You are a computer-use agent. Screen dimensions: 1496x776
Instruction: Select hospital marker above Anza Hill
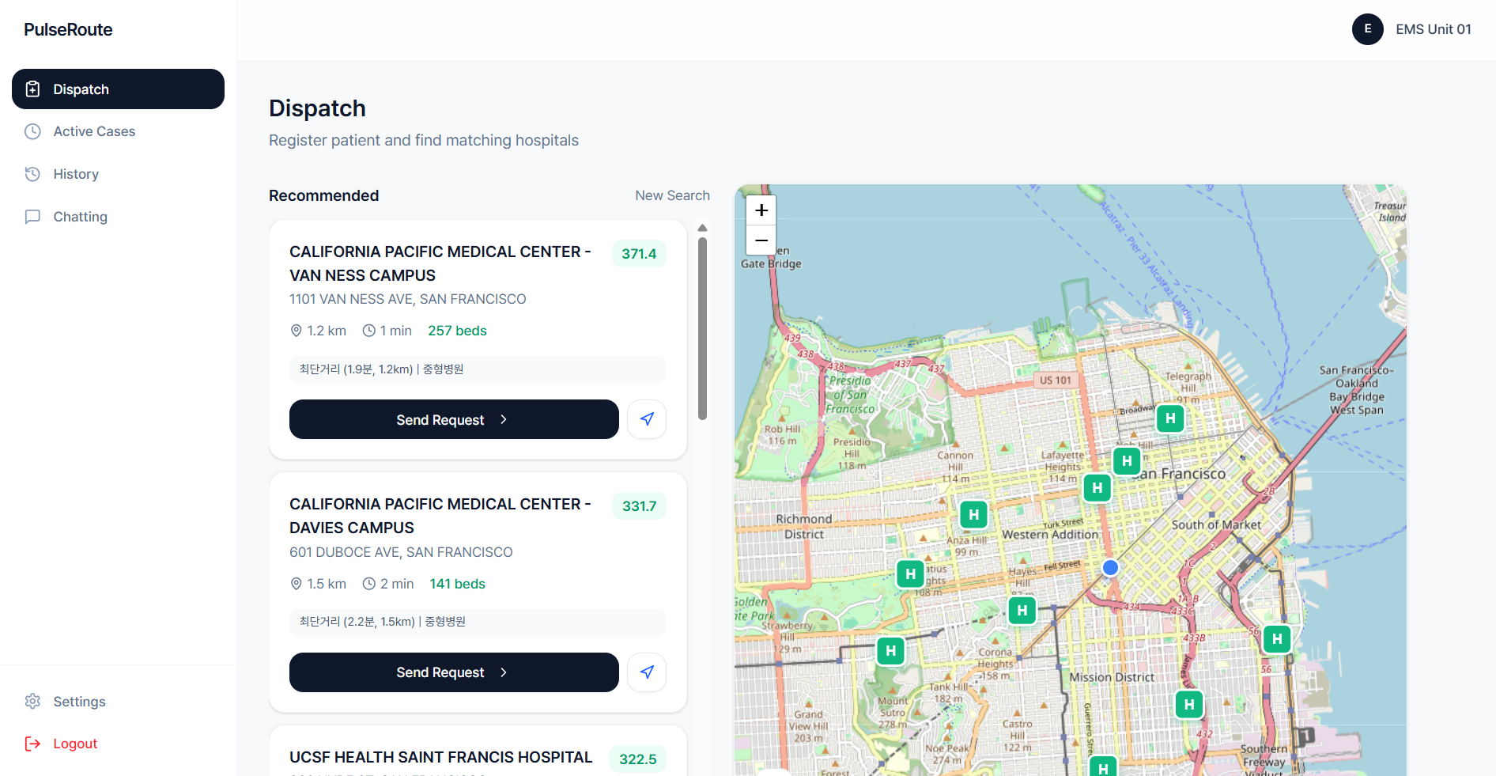click(973, 515)
